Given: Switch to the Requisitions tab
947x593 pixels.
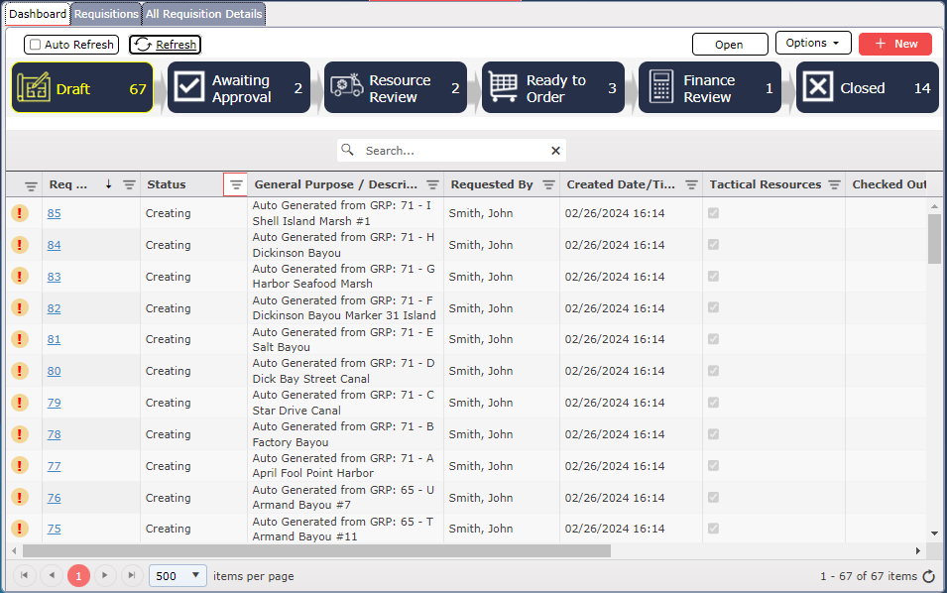Looking at the screenshot, I should pyautogui.click(x=106, y=14).
